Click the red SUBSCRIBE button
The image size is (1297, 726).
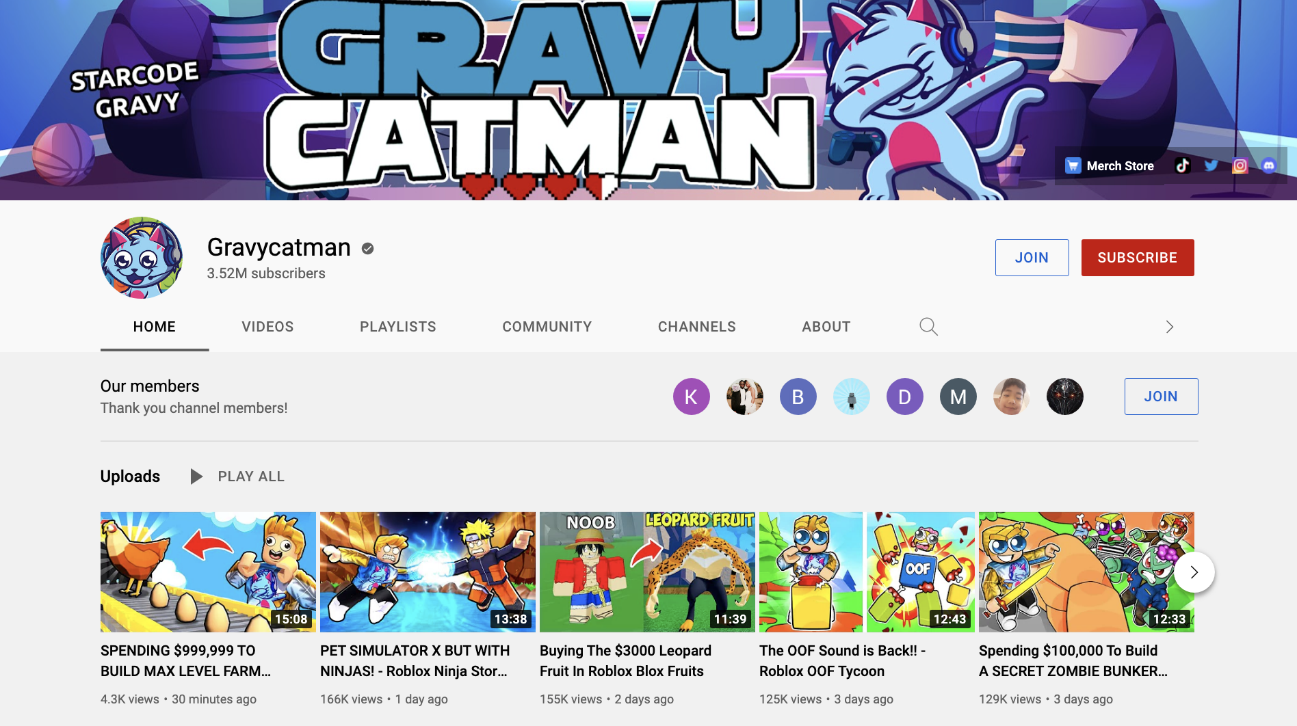[1138, 258]
